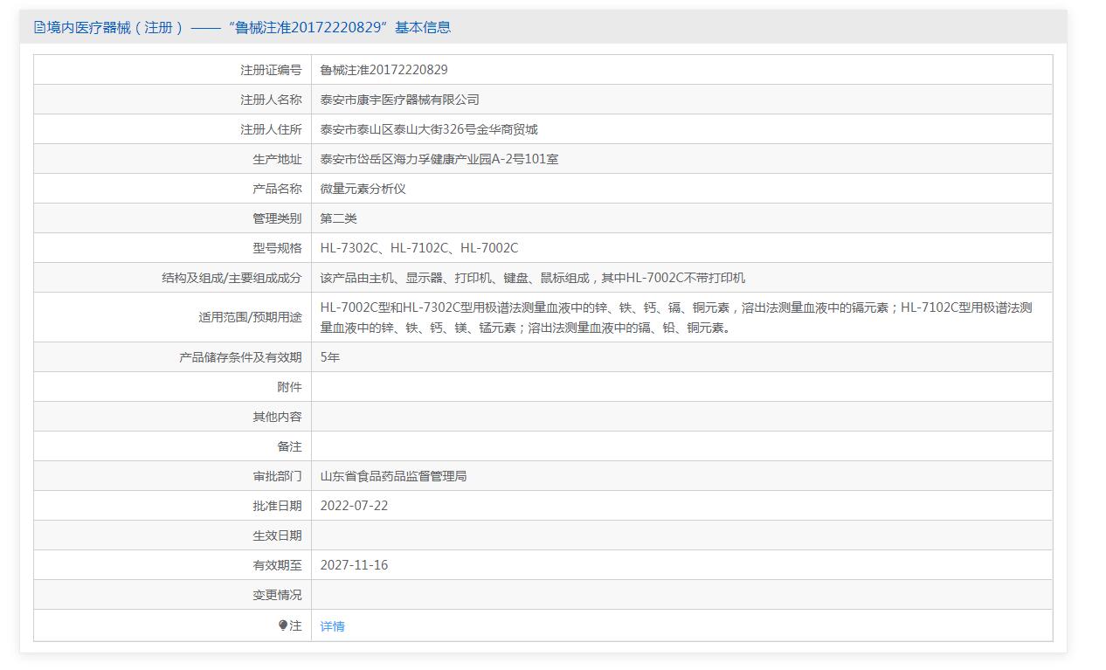This screenshot has width=1106, height=670.
Task: Click the 审批部门 label
Action: (277, 476)
